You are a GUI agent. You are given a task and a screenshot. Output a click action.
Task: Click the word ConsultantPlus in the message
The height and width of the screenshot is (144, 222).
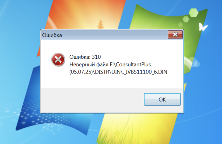(x=133, y=65)
